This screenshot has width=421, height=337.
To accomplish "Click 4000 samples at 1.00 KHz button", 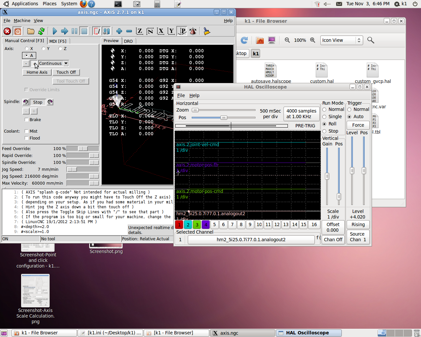I will click(301, 114).
